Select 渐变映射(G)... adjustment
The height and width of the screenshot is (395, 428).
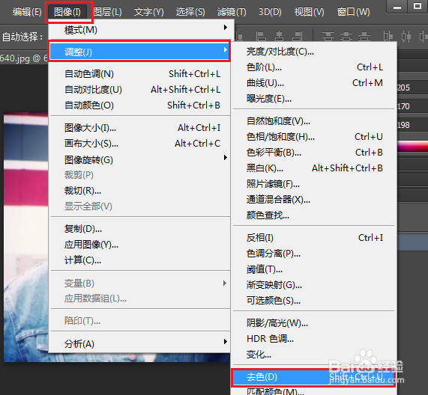point(313,285)
